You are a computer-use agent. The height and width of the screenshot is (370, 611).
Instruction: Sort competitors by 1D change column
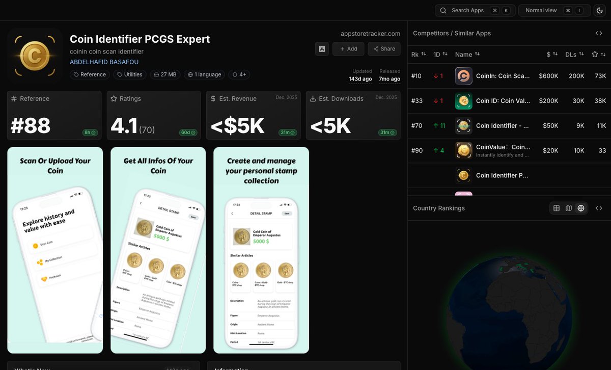click(x=440, y=54)
